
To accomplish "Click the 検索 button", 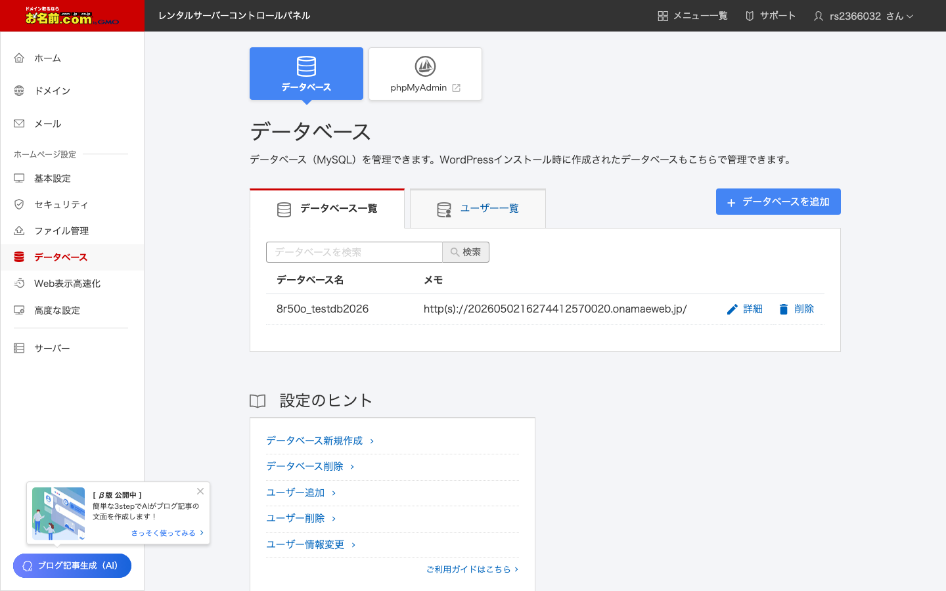I will tap(466, 252).
